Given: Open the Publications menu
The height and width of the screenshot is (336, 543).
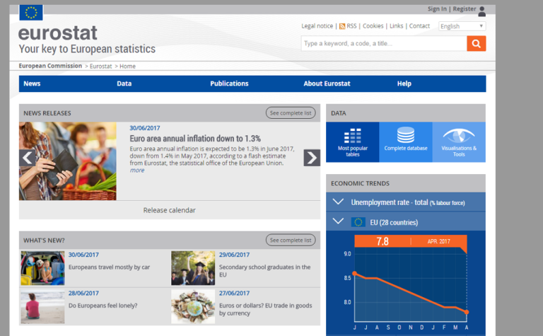Looking at the screenshot, I should point(229,83).
